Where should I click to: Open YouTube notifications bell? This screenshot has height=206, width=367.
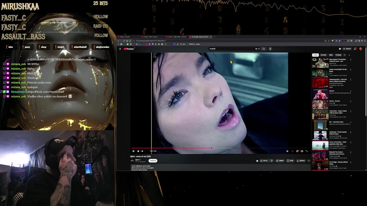coord(355,49)
